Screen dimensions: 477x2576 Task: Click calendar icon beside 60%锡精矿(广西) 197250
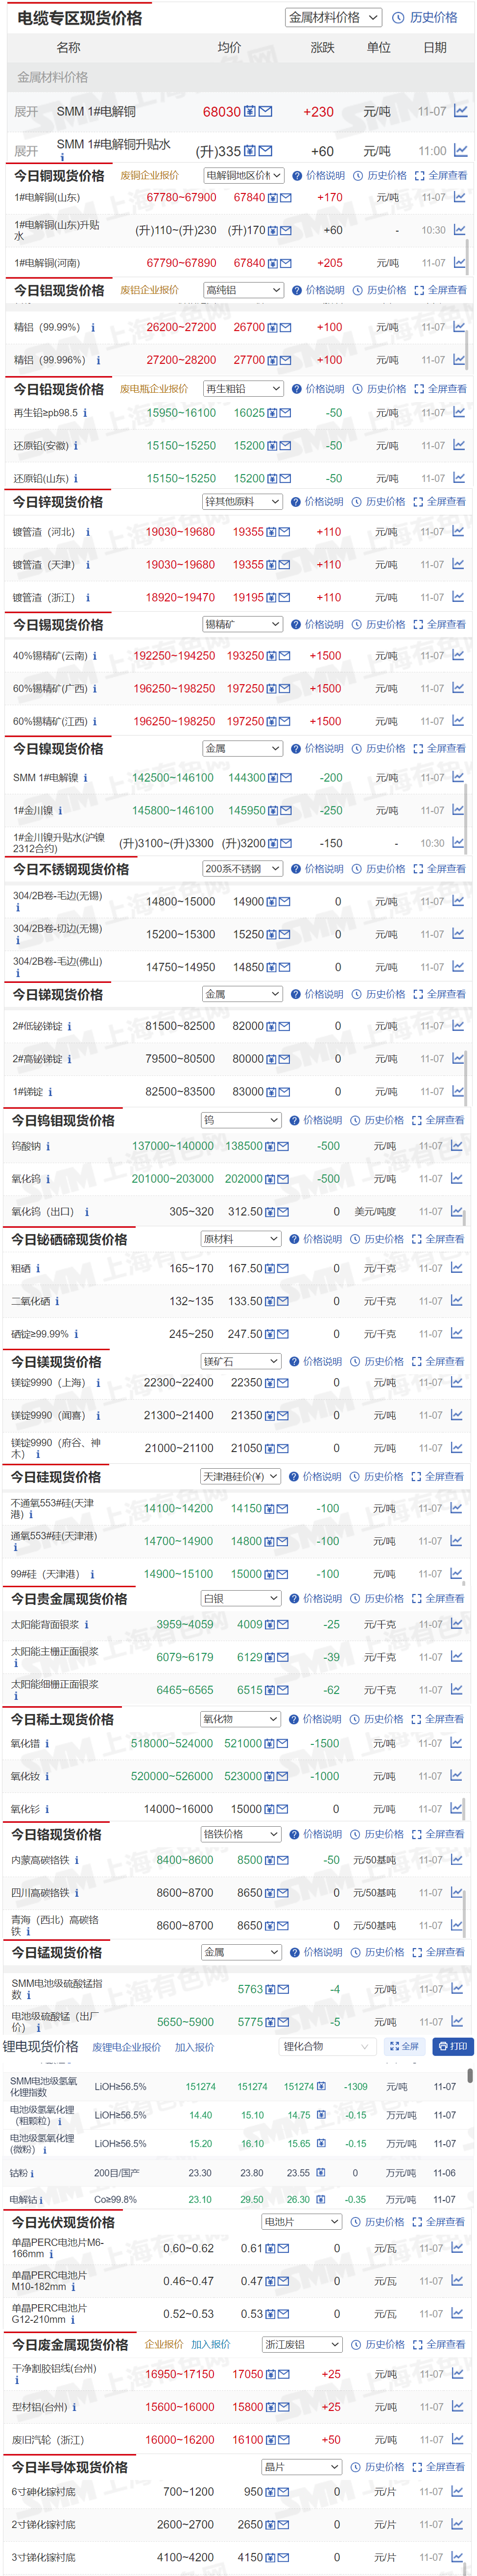pos(272,689)
